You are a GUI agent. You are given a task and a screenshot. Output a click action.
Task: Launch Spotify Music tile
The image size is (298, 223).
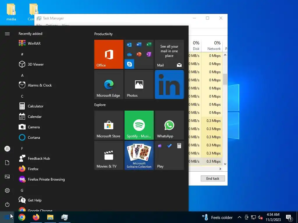[x=139, y=125]
